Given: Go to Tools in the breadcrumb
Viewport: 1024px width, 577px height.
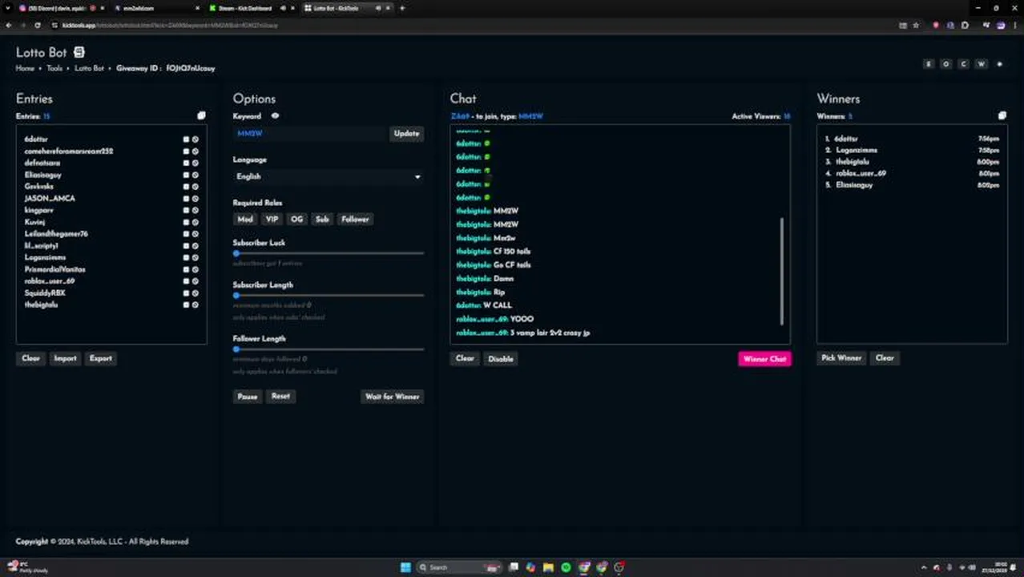Looking at the screenshot, I should [54, 69].
